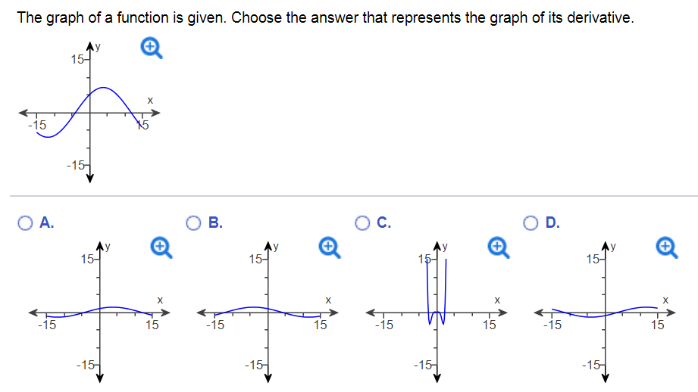Zoom into graph D using magnifier icon
Screen dimensions: 698x392
[667, 247]
